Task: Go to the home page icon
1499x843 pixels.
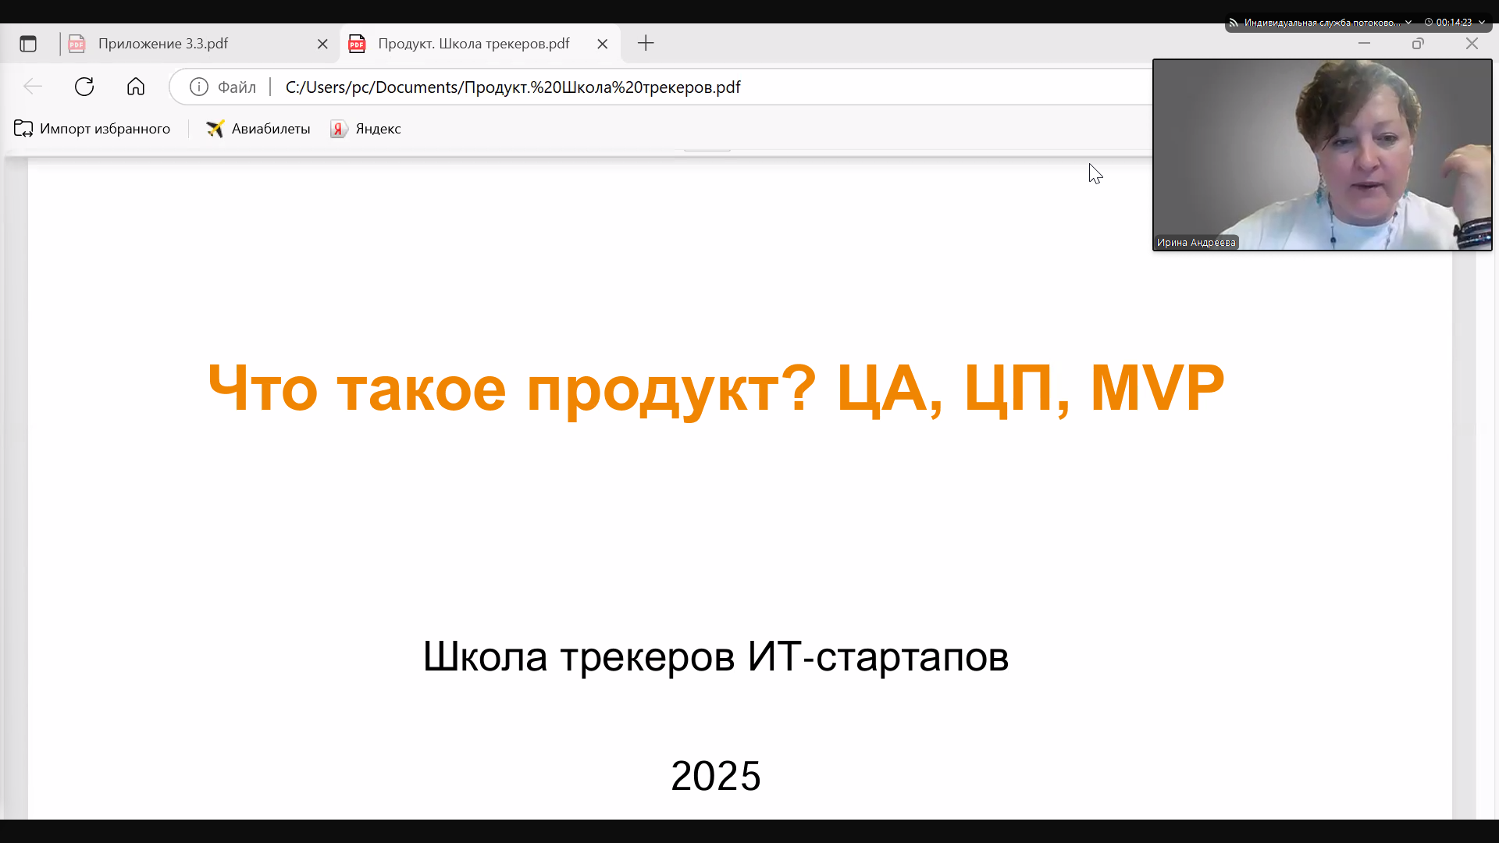Action: pos(136,87)
